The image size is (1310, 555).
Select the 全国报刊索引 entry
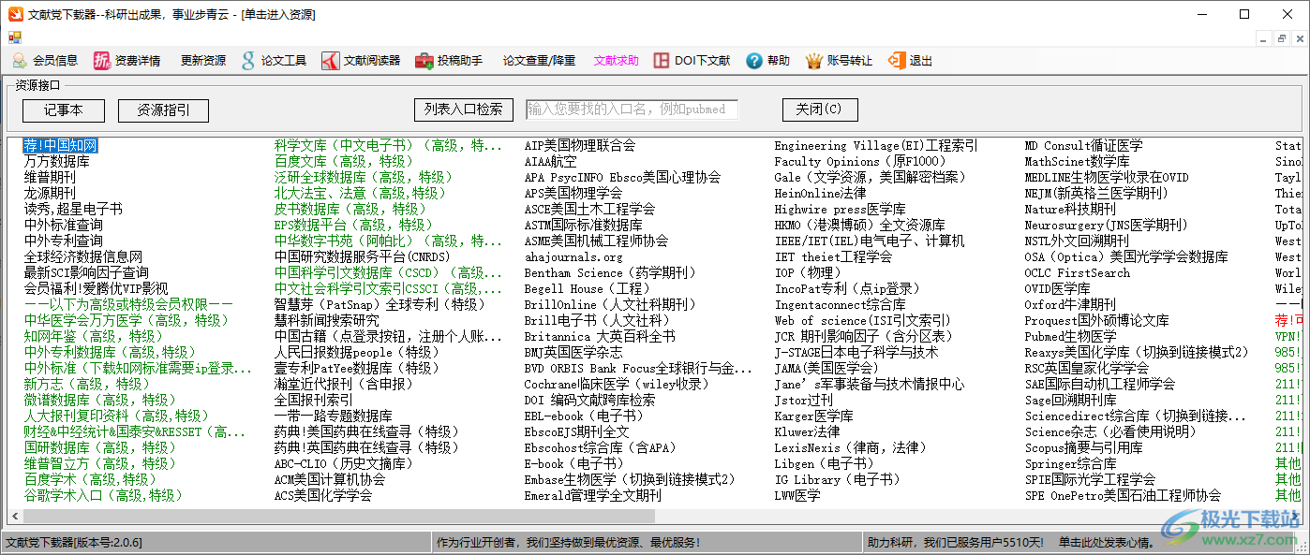click(314, 401)
